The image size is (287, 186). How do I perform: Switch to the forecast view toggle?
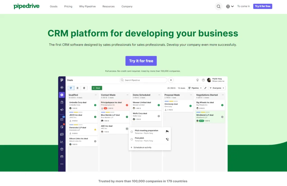pyautogui.click(x=84, y=88)
